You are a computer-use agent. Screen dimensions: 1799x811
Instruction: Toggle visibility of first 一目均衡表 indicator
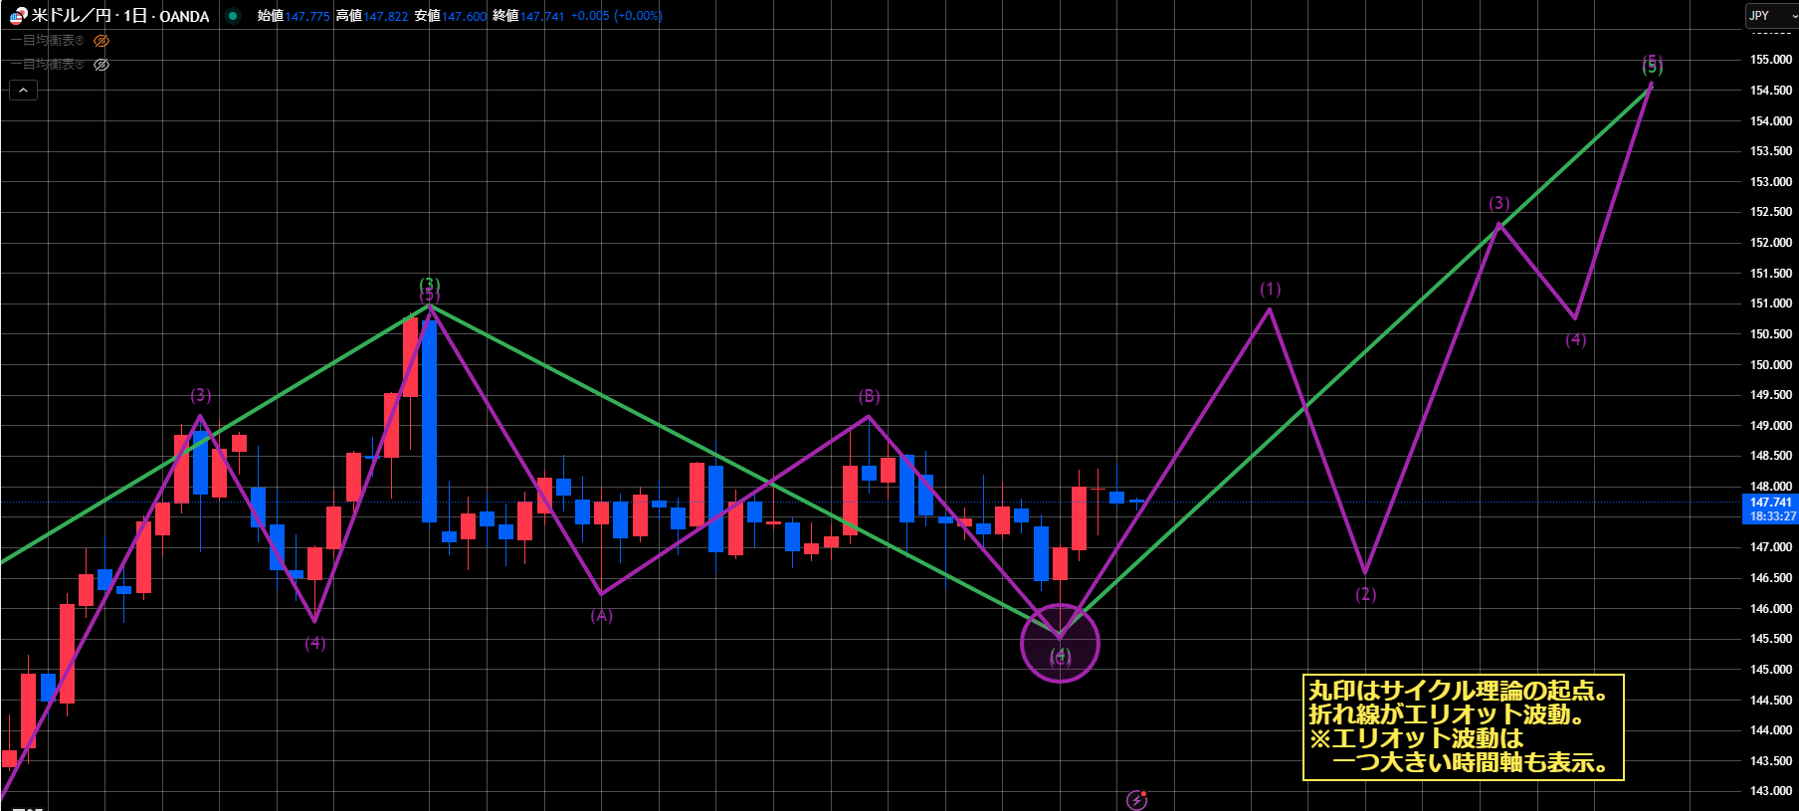pos(101,41)
